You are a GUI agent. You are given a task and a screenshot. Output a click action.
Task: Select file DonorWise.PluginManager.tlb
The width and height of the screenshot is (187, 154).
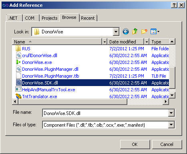coord(50,76)
